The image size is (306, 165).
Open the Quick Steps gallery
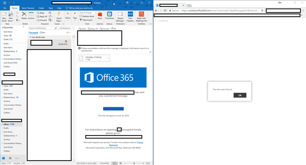tap(59, 16)
